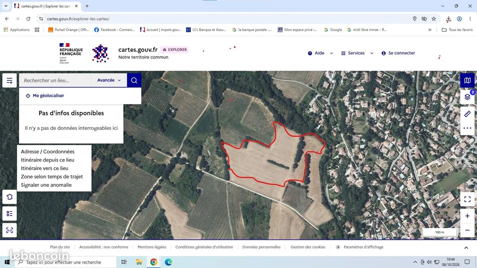Screen dimensions: 477x268
Task: Open Données personnelles link
Action: click(x=262, y=247)
